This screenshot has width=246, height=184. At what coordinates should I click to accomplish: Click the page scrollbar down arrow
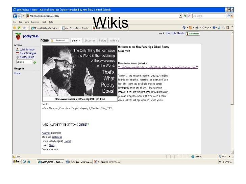pos(232,152)
